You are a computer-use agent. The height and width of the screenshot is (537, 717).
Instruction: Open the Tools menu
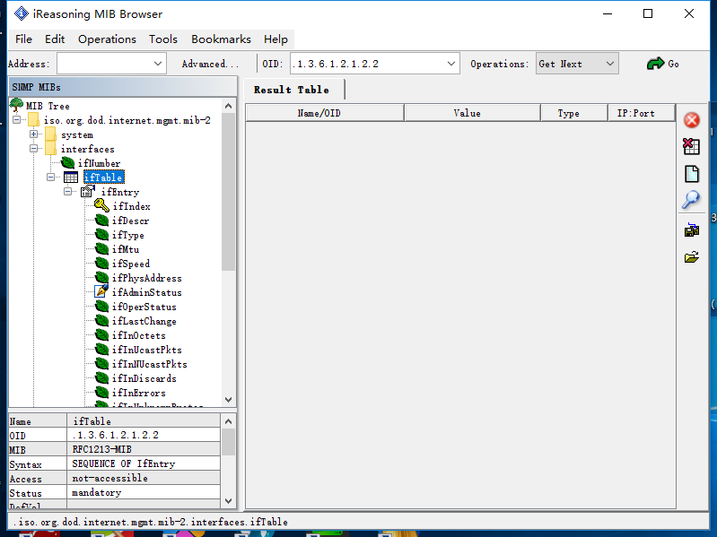coord(163,39)
